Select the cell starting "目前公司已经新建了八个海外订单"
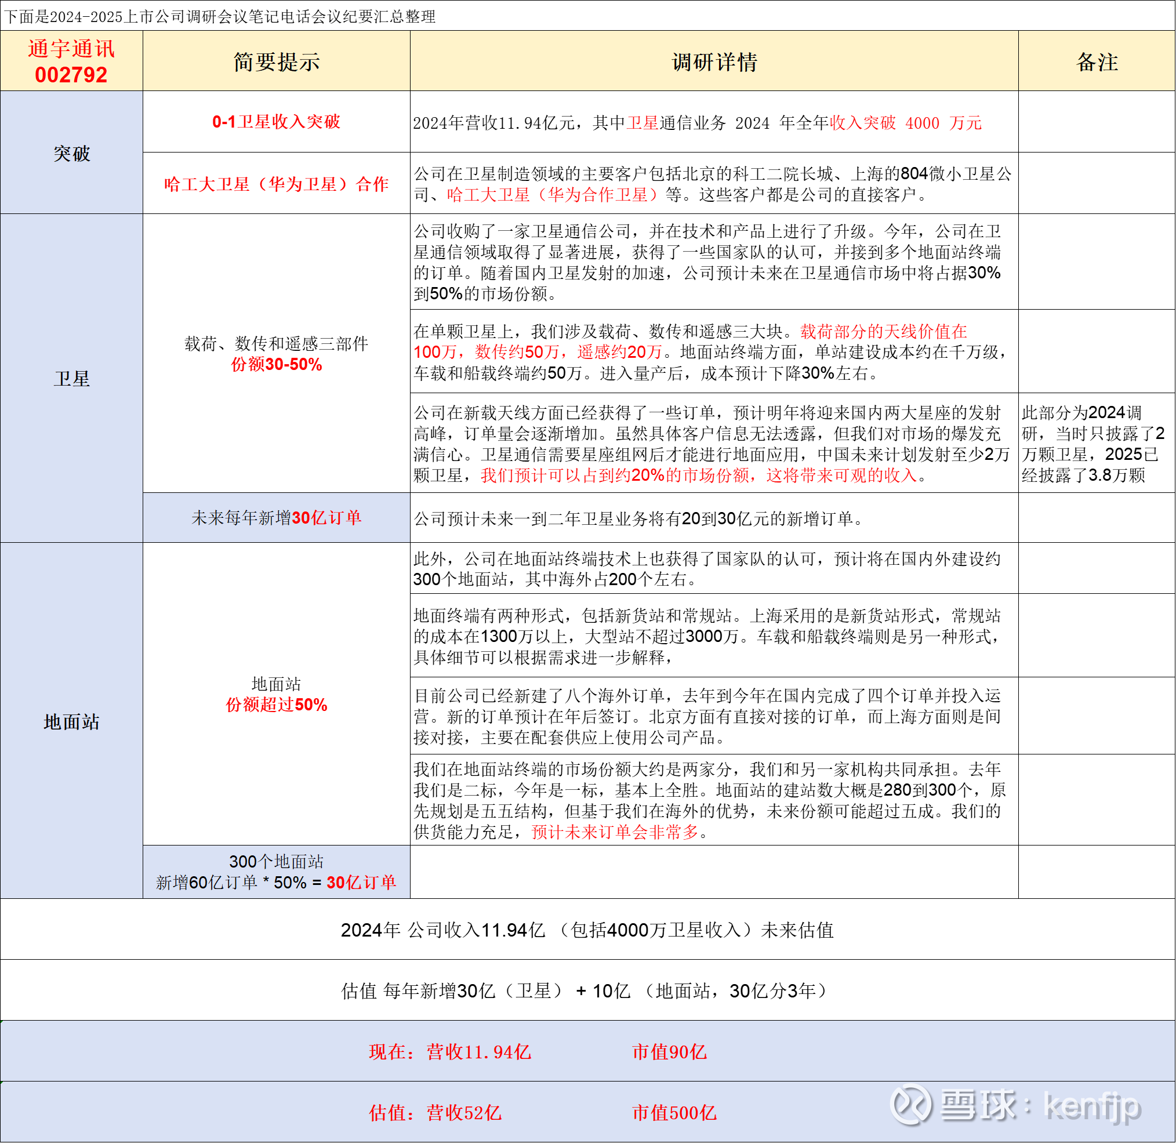The width and height of the screenshot is (1176, 1143). [714, 716]
